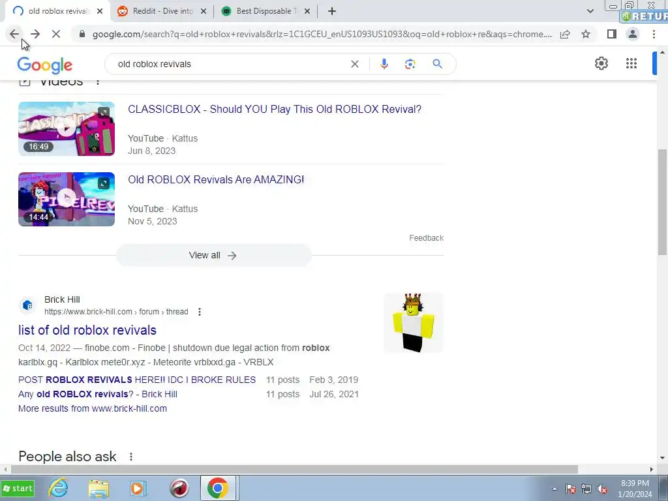Viewport: 668px width, 501px height.
Task: Bookmark this page with the star icon
Action: (x=586, y=34)
